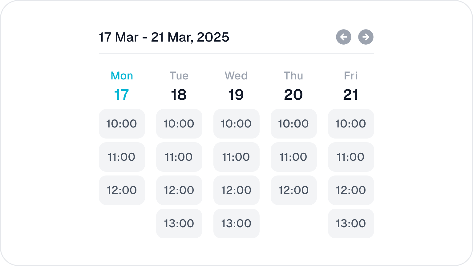Book Thursday's 12:00 time slot

[293, 190]
